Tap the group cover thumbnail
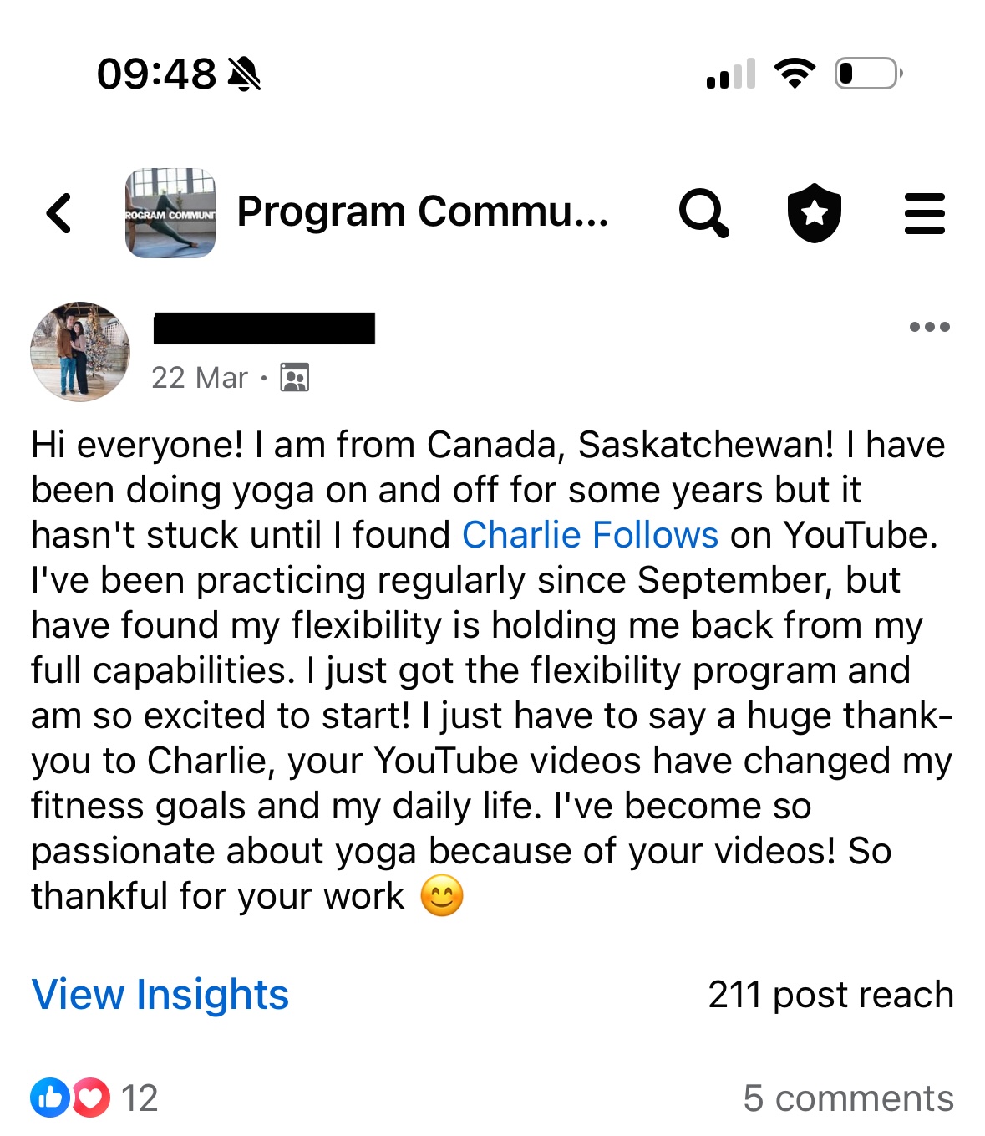985x1136 pixels. point(170,213)
